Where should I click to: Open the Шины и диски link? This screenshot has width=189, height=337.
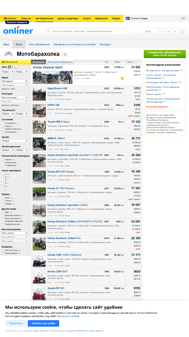154,94
